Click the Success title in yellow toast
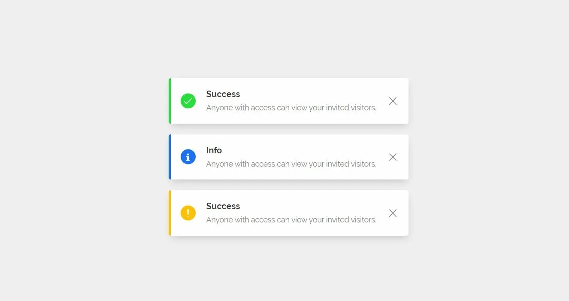This screenshot has width=569, height=301. tap(223, 206)
